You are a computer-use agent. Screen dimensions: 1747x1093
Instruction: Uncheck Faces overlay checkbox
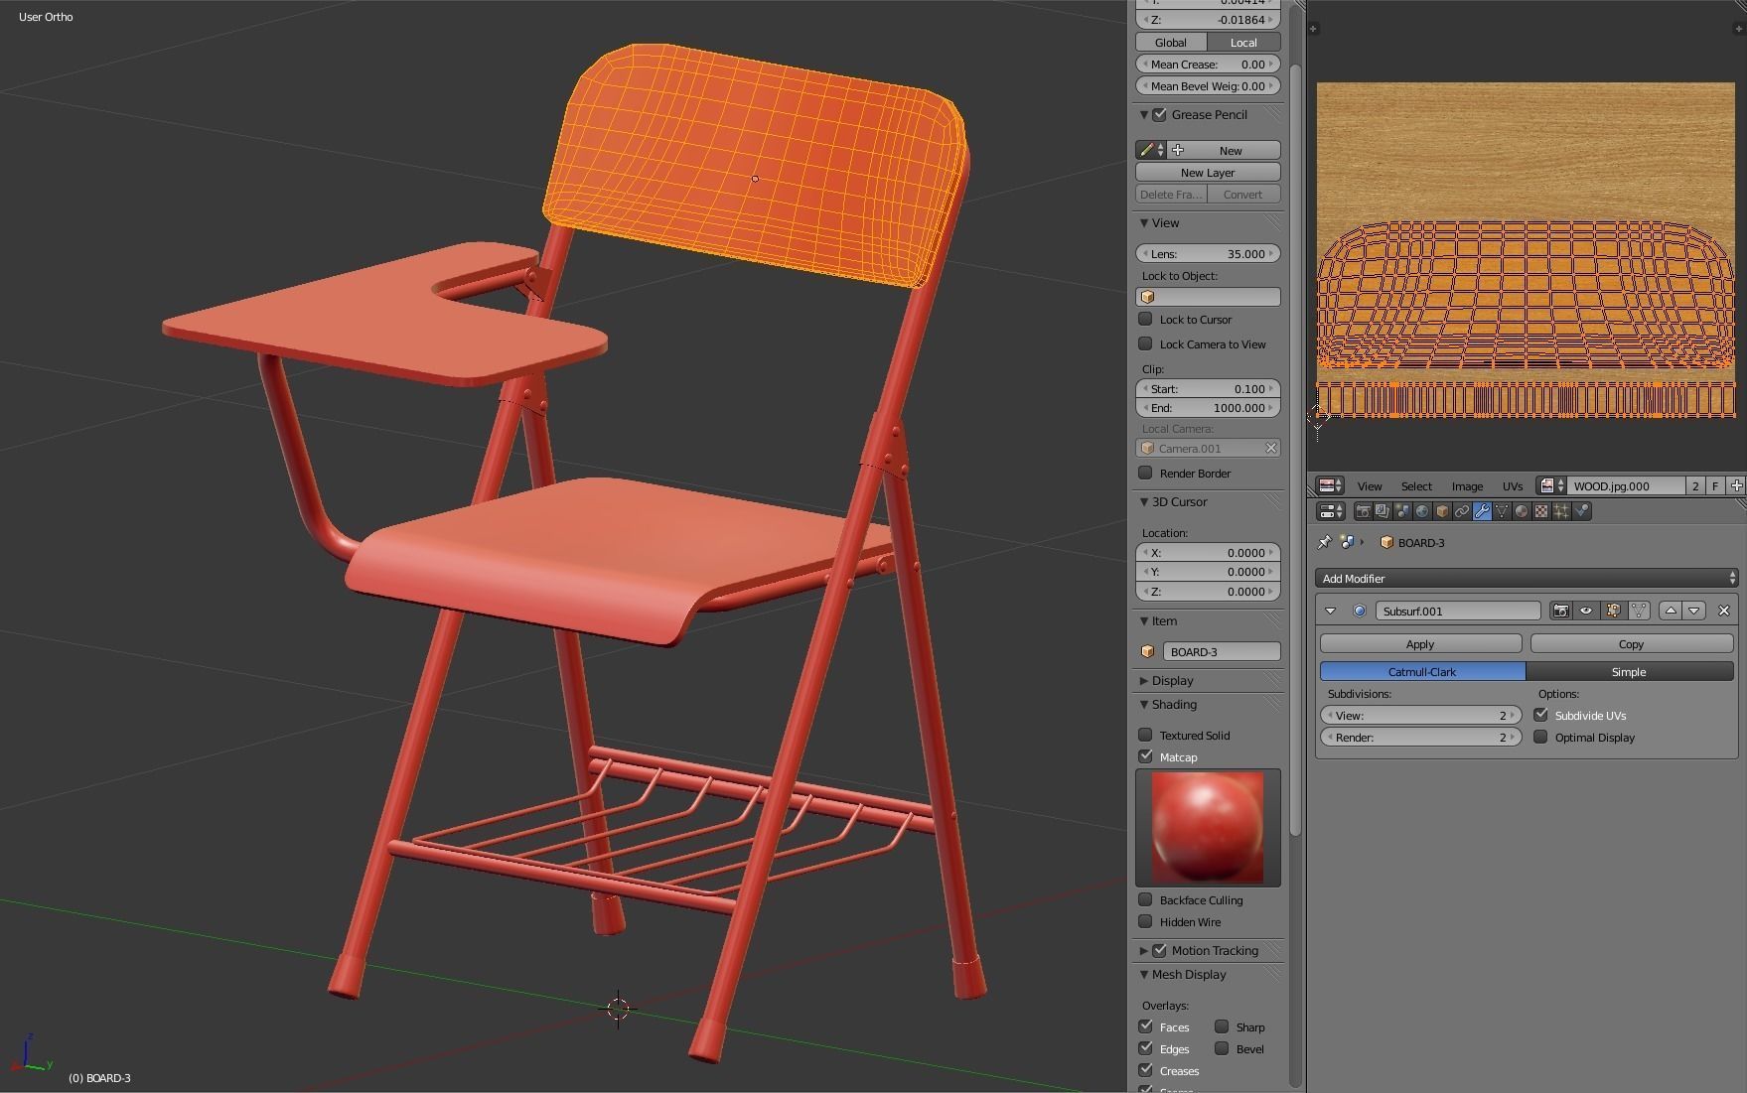[x=1145, y=1026]
